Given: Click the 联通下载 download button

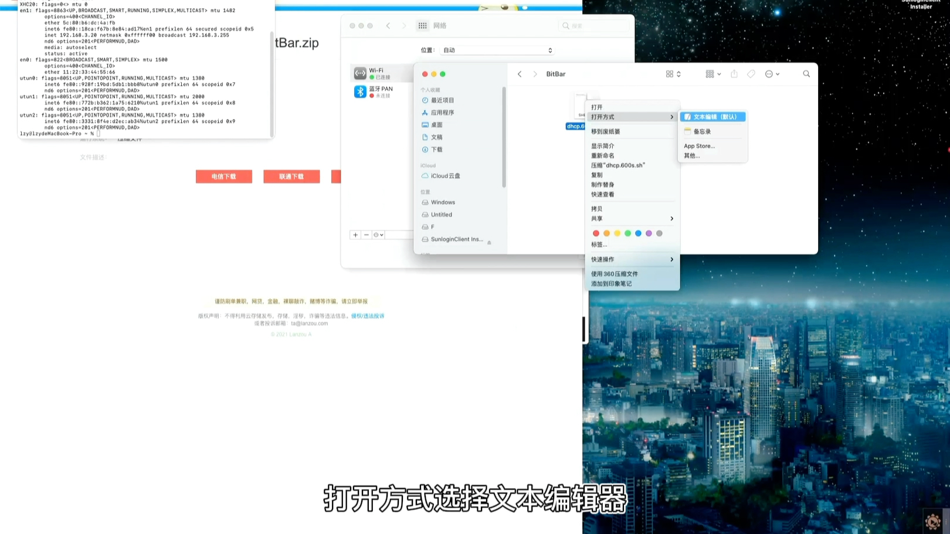Looking at the screenshot, I should point(291,176).
